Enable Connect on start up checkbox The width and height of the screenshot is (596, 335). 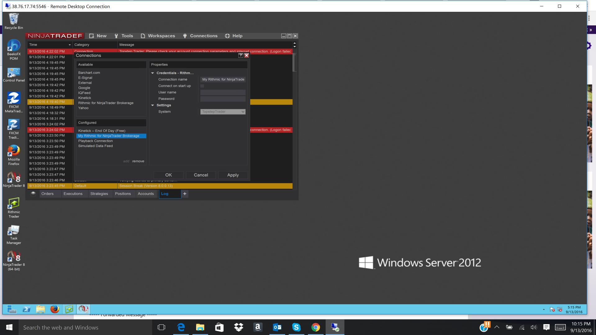point(202,86)
